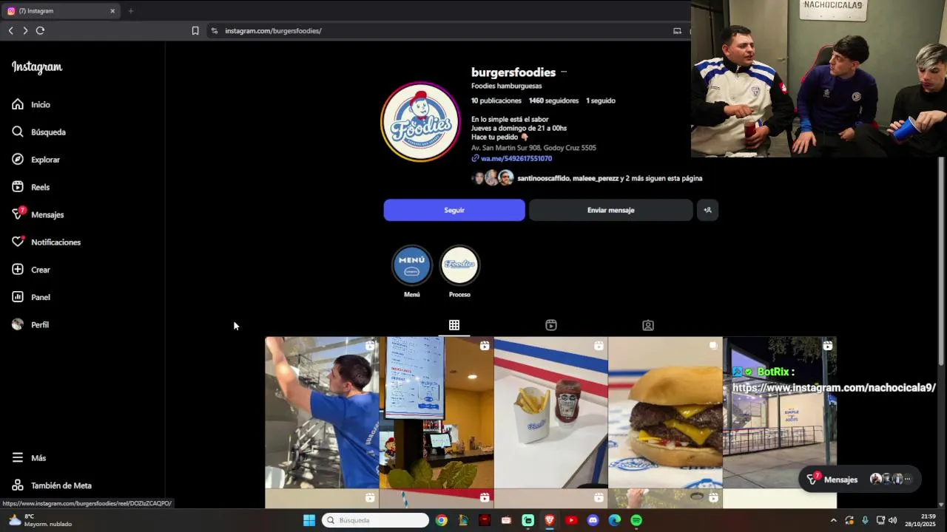Open Spotify from the taskbar
The height and width of the screenshot is (532, 947).
(x=636, y=520)
